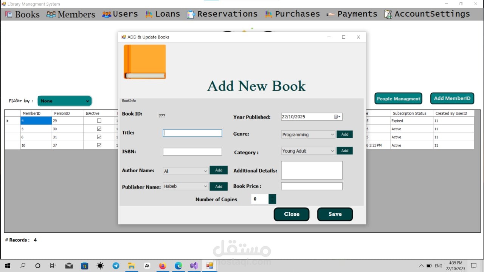Open File Explorer on the taskbar
The height and width of the screenshot is (272, 484).
tap(131, 266)
